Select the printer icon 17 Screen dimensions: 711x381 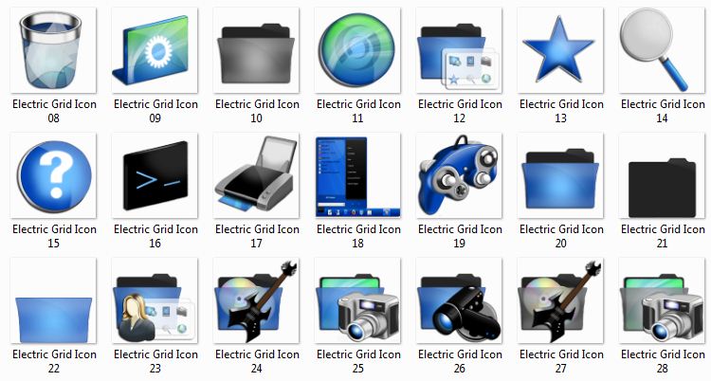[x=256, y=175]
